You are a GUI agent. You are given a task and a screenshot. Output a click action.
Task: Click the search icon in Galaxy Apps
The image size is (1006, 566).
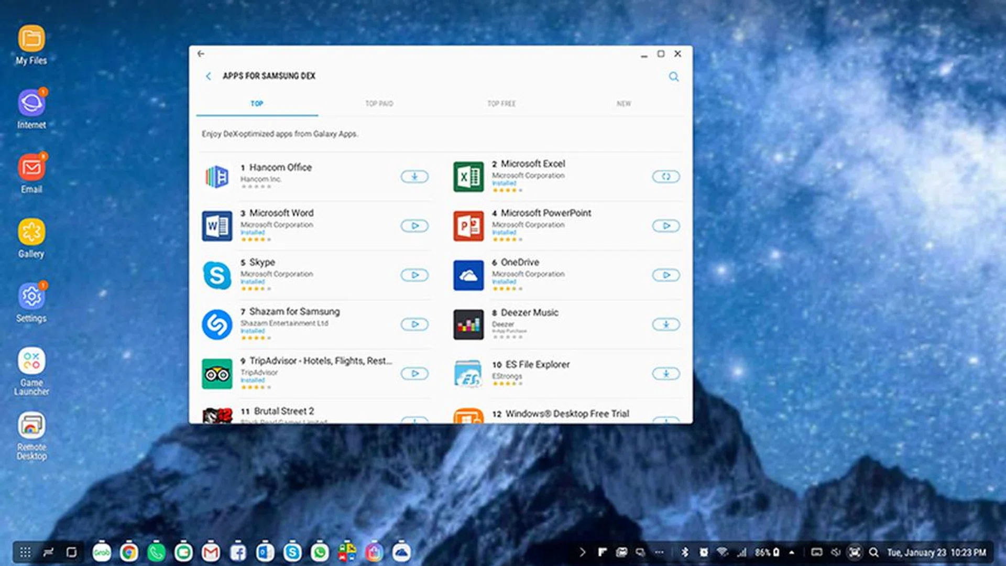[673, 77]
